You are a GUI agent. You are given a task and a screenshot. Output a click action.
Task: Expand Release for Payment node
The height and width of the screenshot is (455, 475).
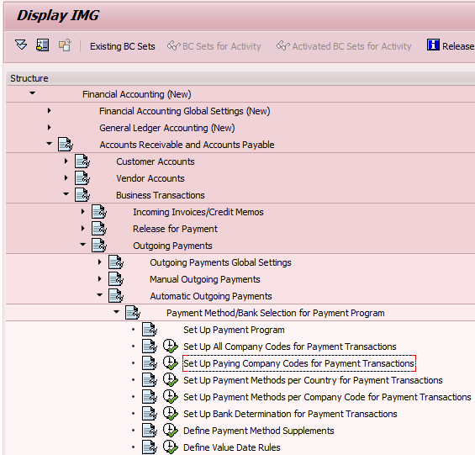click(x=83, y=228)
